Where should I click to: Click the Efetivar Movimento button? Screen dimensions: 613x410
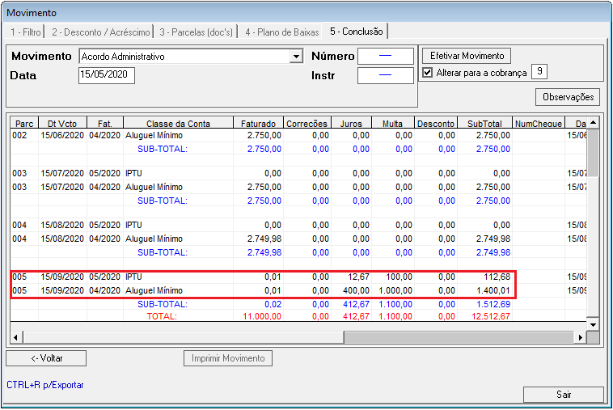467,56
